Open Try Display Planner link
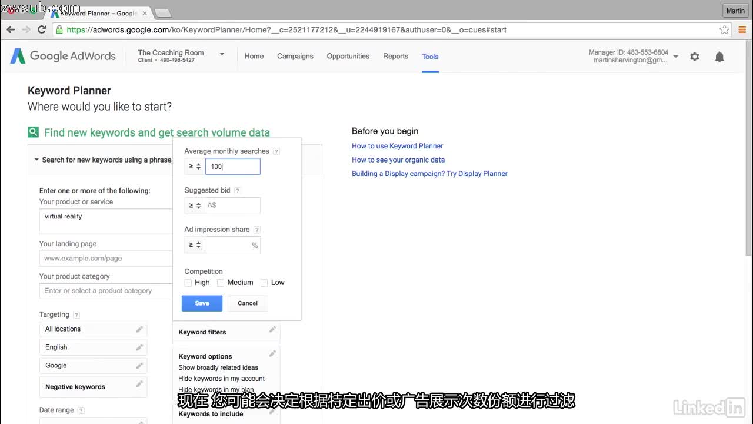The height and width of the screenshot is (424, 753). tap(477, 174)
